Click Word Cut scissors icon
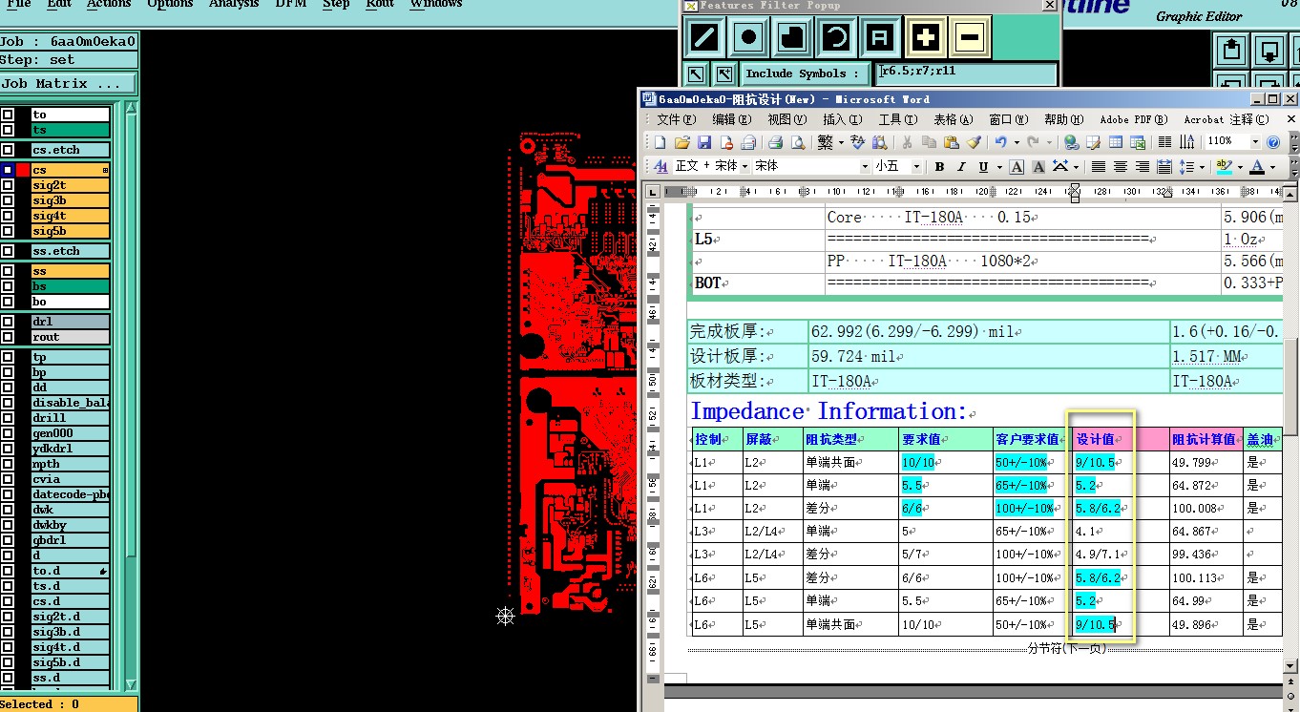Screen dimensions: 1300x712 [906, 142]
